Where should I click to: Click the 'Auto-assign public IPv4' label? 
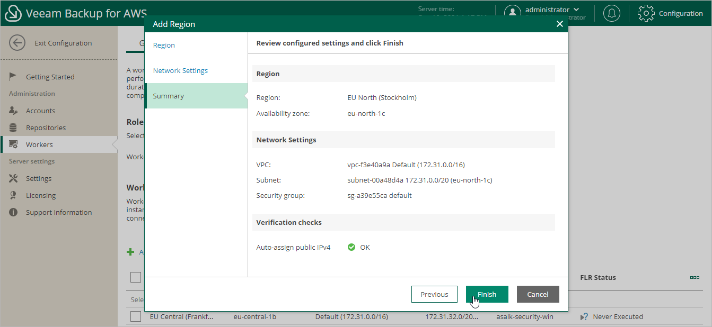tap(293, 247)
